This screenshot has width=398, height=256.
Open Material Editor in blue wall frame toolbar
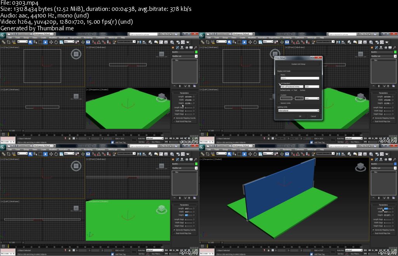[371, 154]
